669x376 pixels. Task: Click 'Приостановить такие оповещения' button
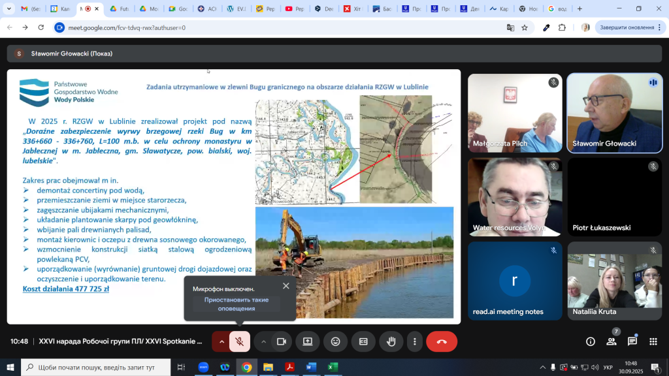236,304
